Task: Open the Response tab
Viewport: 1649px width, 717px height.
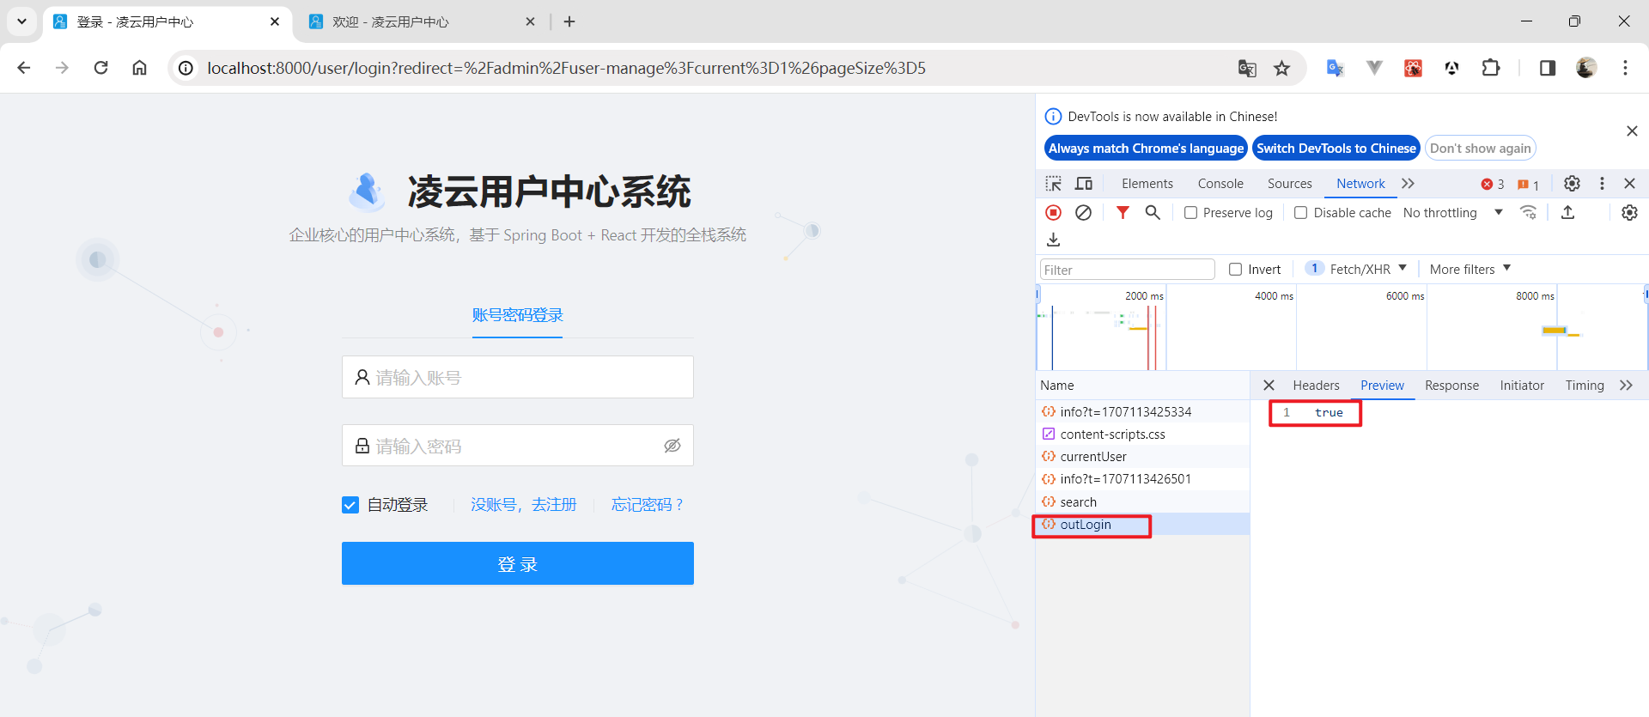Action: coord(1451,386)
